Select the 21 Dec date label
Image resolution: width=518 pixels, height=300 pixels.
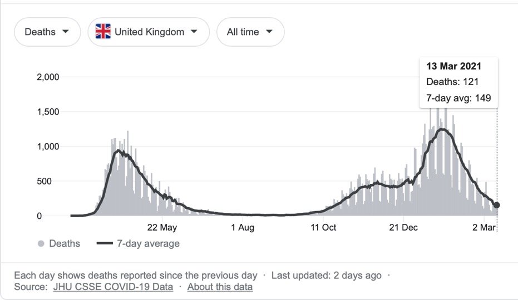pos(403,228)
